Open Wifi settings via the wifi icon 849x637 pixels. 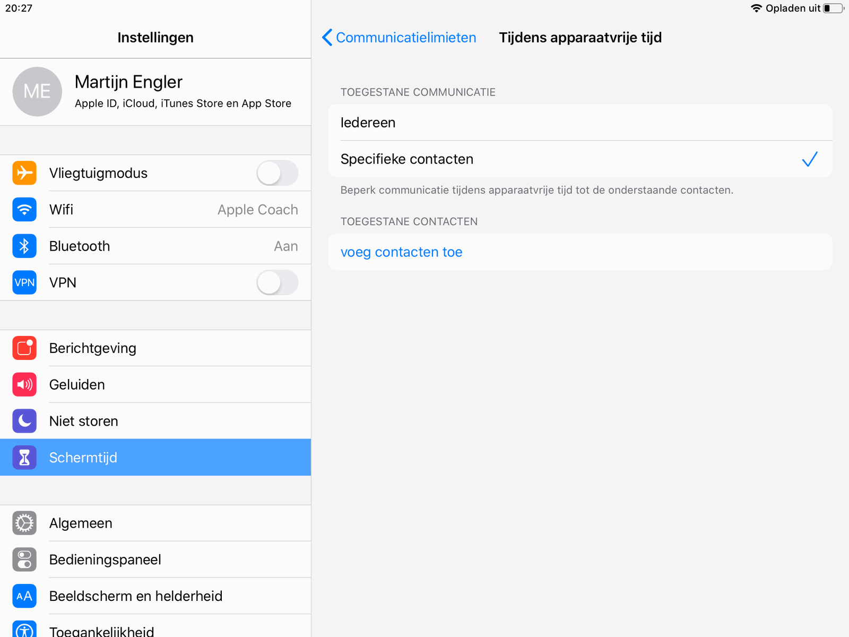tap(24, 210)
